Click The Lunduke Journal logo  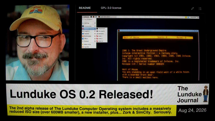point(193,94)
